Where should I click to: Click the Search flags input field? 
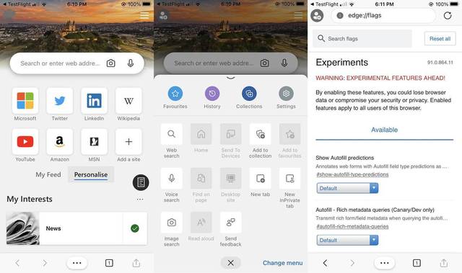coord(362,38)
